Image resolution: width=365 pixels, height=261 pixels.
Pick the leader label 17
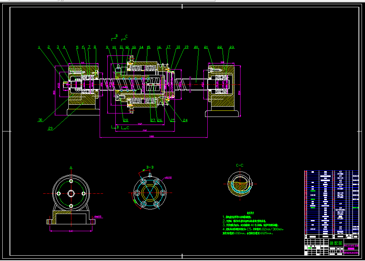click(168, 47)
